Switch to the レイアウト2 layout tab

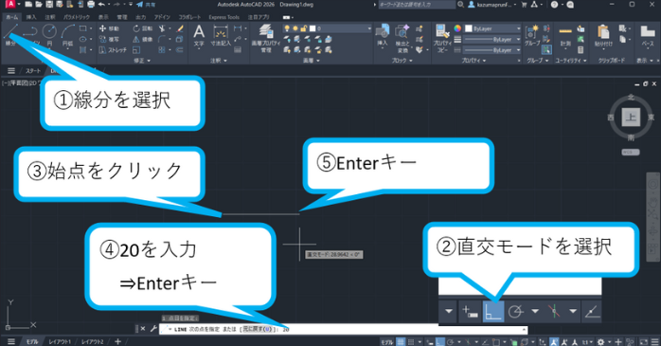click(92, 342)
